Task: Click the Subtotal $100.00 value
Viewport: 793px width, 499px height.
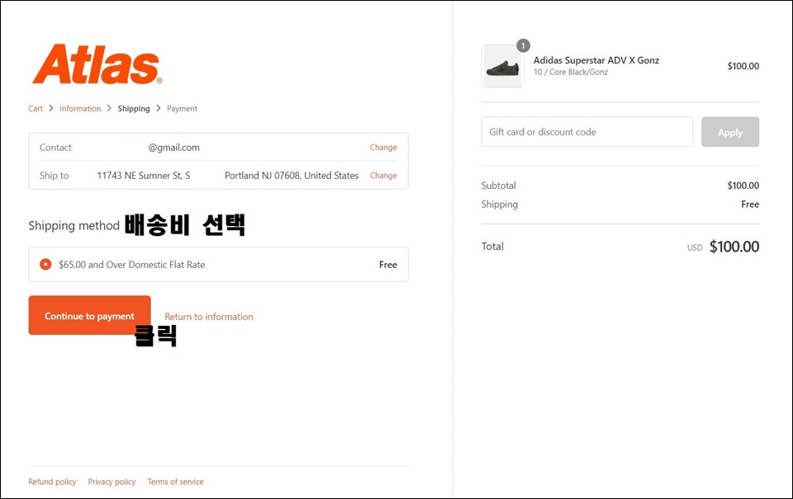Action: 743,186
